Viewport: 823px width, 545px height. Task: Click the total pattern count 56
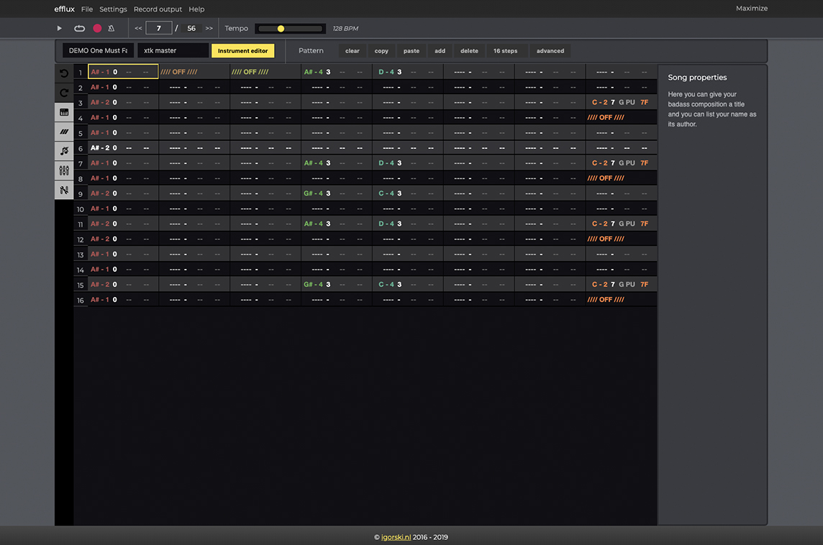191,28
